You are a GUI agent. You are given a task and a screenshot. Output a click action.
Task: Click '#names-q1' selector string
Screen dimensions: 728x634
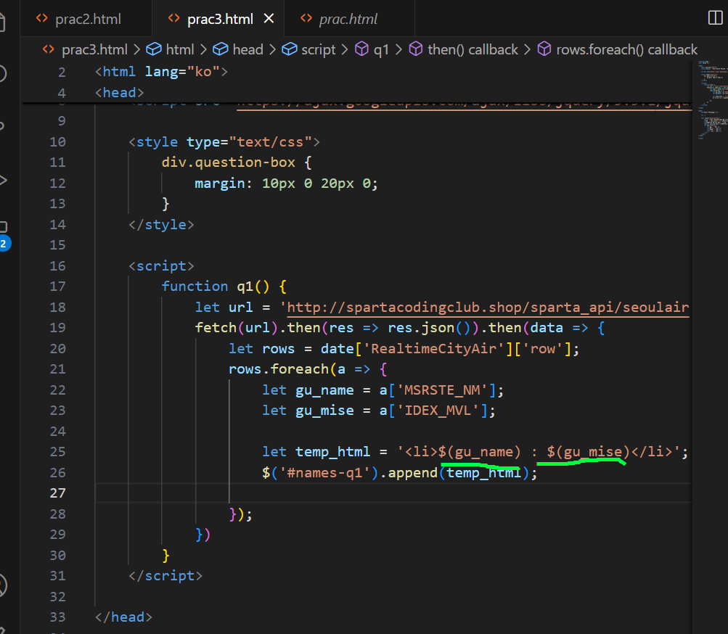pyautogui.click(x=324, y=472)
